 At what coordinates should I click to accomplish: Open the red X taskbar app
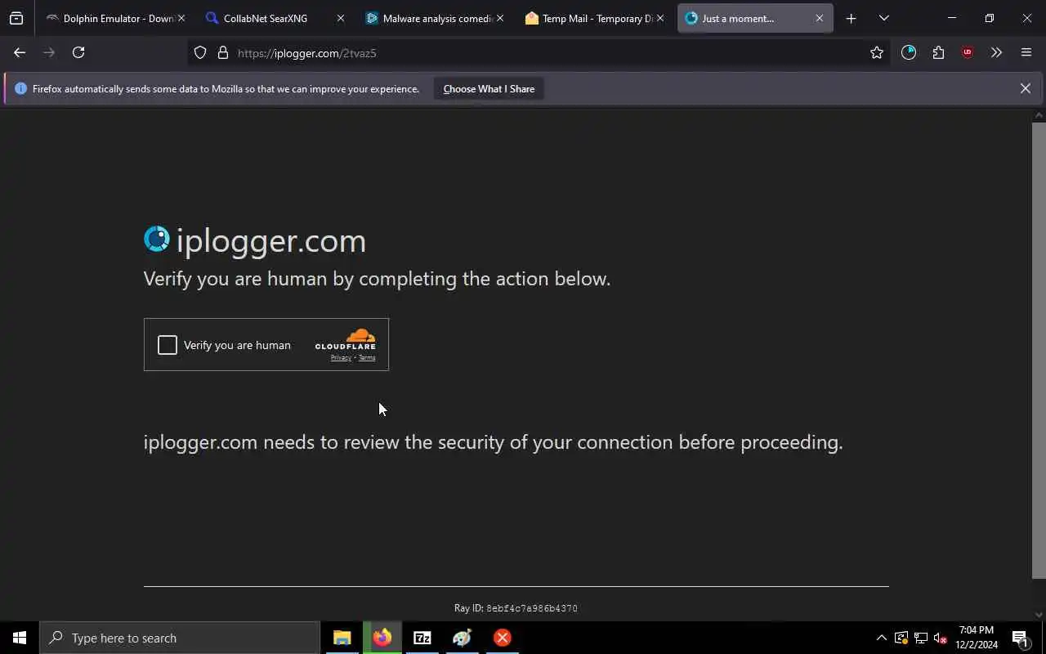(x=503, y=638)
